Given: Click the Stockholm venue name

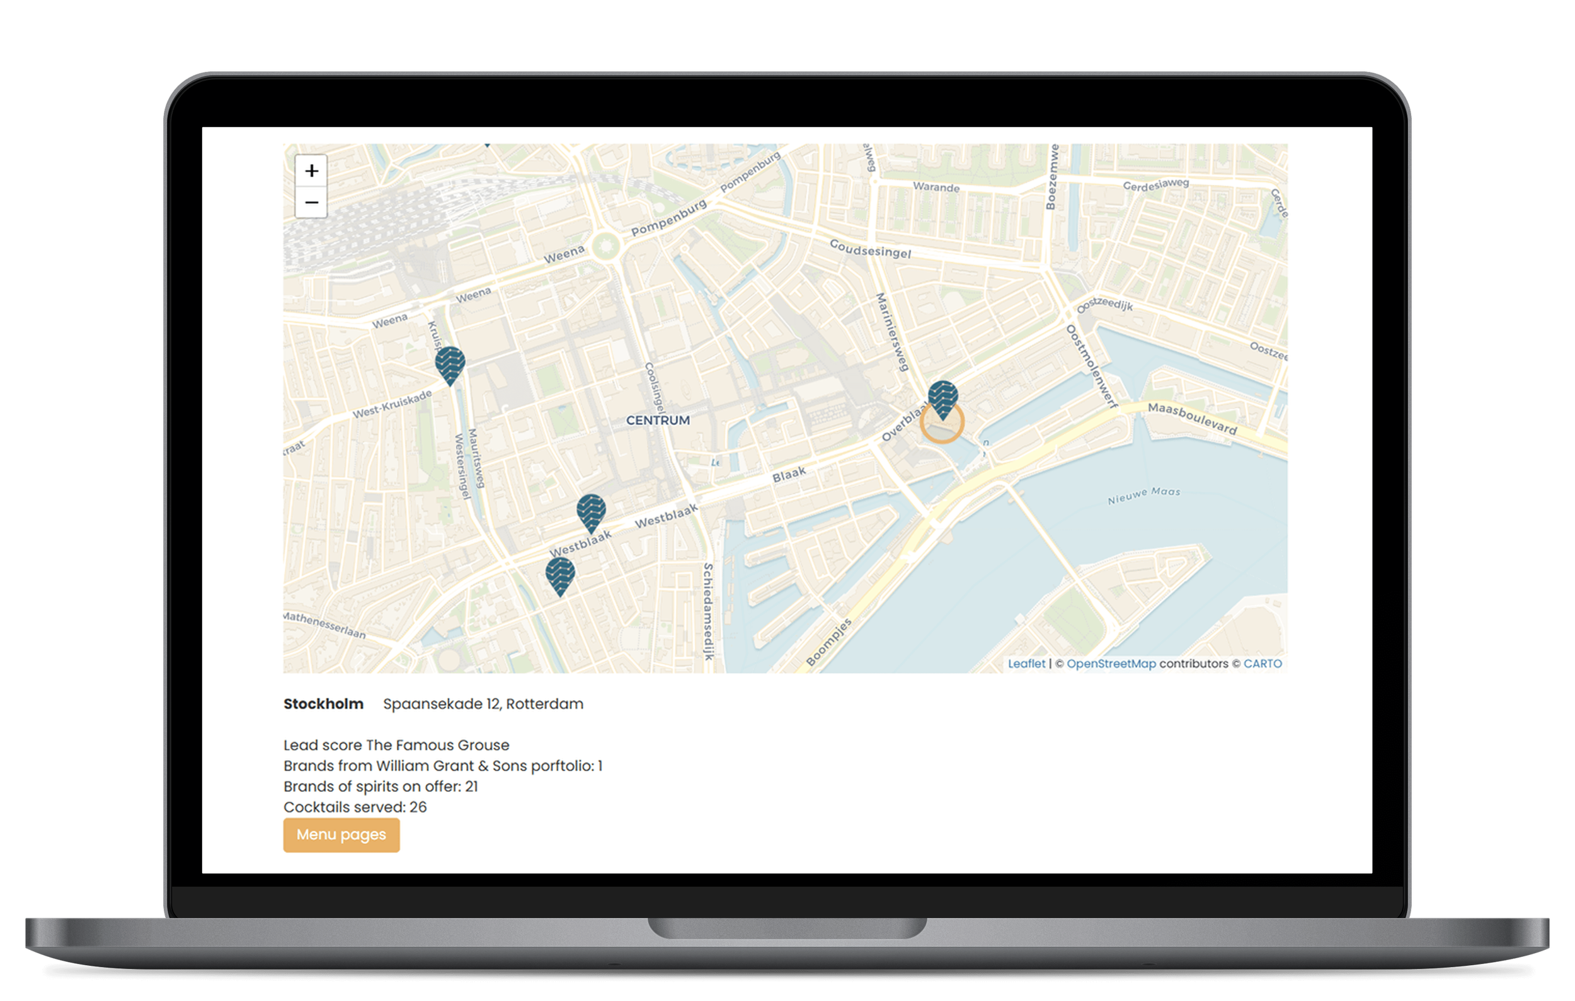Looking at the screenshot, I should pyautogui.click(x=323, y=704).
